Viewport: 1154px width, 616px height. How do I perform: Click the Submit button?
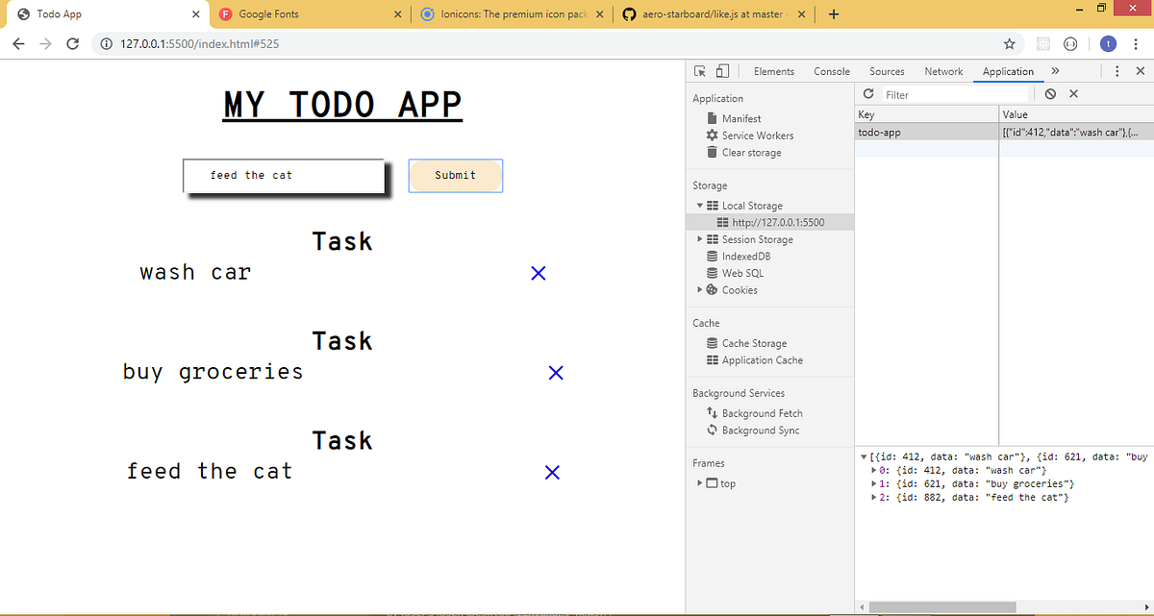pyautogui.click(x=455, y=176)
